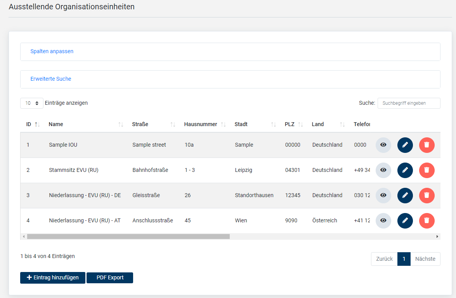Sort the table by Stadt column
The image size is (456, 298).
[x=241, y=125]
